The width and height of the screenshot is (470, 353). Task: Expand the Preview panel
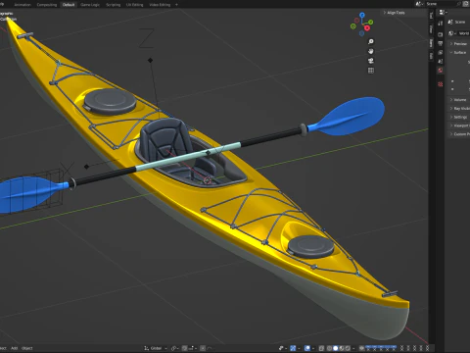458,43
